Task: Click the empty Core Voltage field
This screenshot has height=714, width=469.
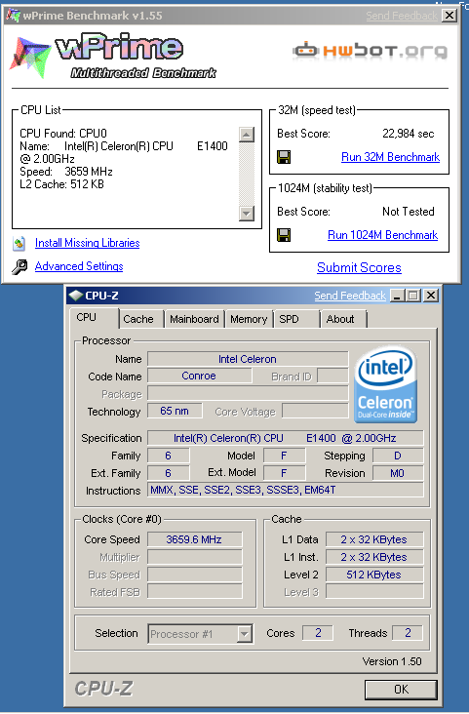Action: click(x=315, y=411)
